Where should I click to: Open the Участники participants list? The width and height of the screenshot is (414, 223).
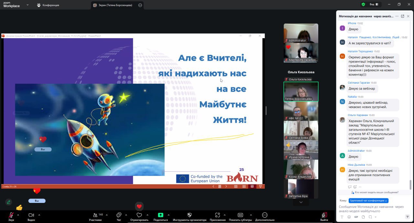pos(95,216)
